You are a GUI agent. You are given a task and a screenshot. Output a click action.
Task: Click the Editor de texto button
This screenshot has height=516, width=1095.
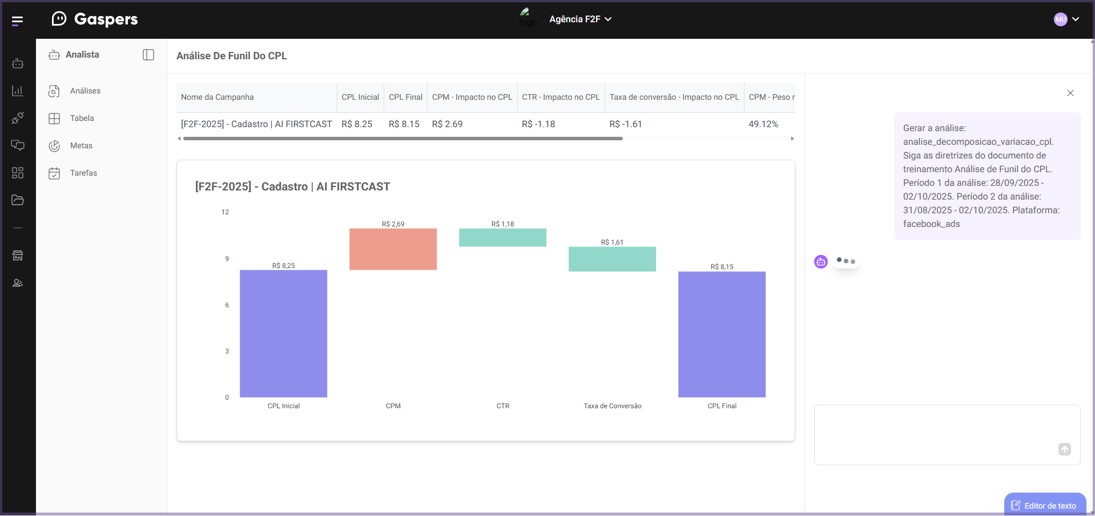tap(1045, 505)
